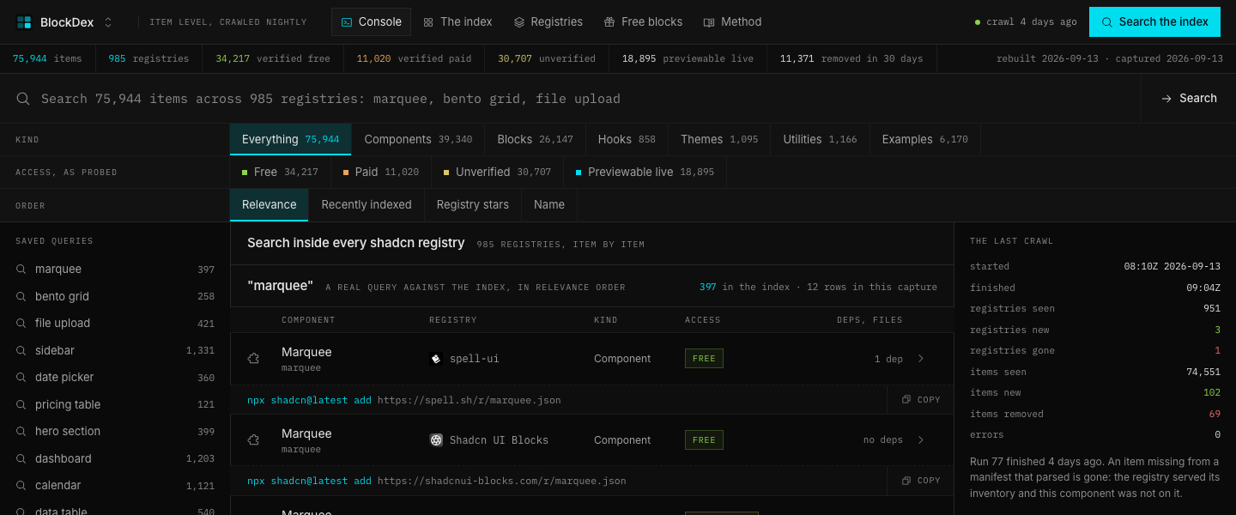The width and height of the screenshot is (1236, 515).
Task: Filter by Components kind
Action: click(418, 139)
